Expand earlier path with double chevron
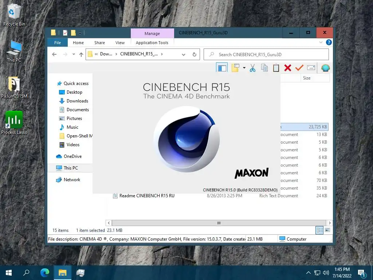The width and height of the screenshot is (373, 280). (96, 54)
